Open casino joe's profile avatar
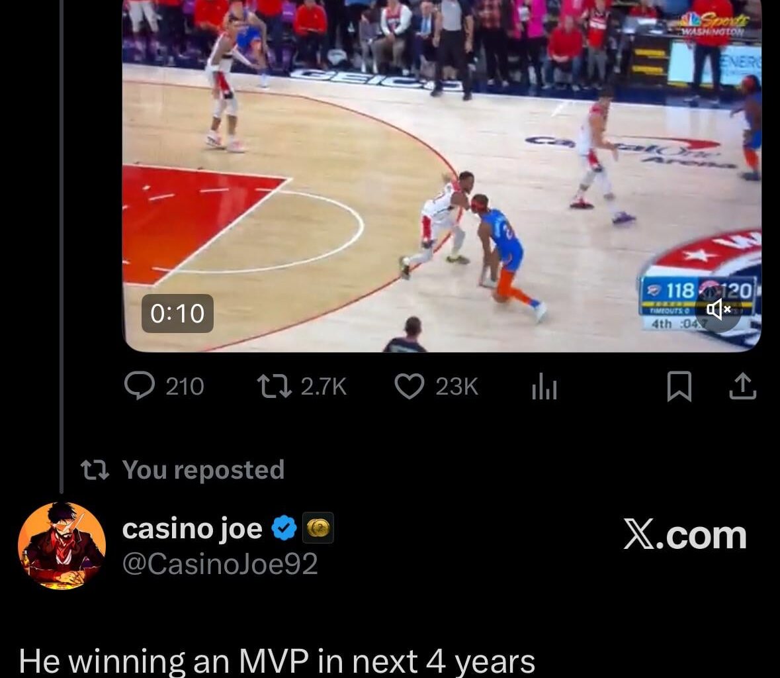 tap(62, 546)
